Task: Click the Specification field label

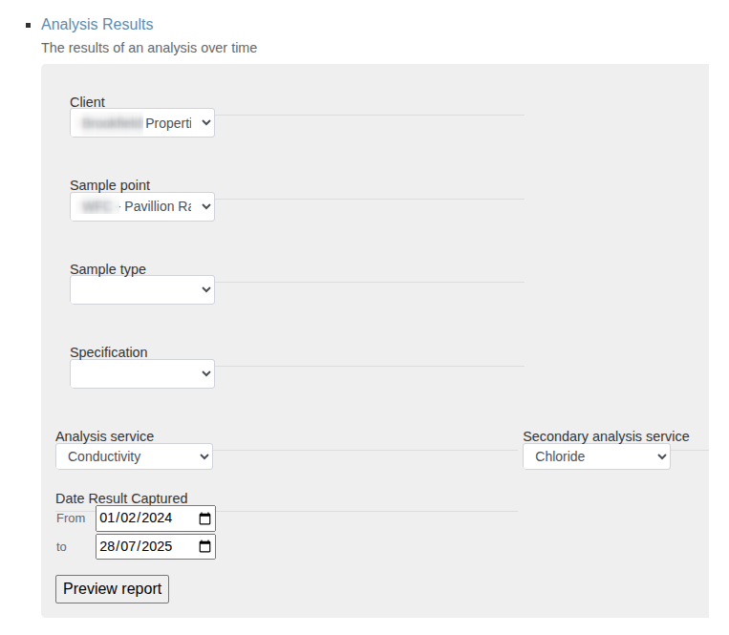Action: coord(108,352)
